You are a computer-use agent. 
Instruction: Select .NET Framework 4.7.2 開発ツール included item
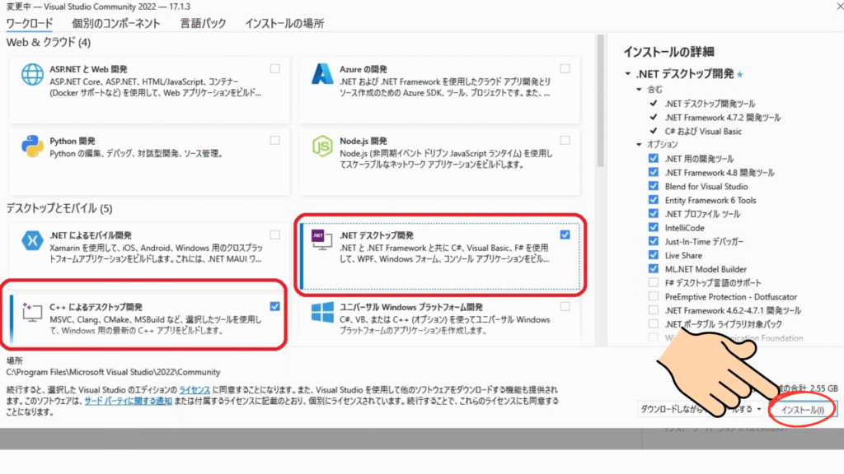coord(722,118)
